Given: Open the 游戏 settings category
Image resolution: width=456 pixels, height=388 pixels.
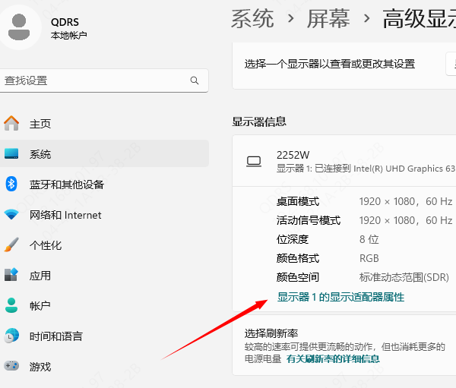Looking at the screenshot, I should (40, 367).
